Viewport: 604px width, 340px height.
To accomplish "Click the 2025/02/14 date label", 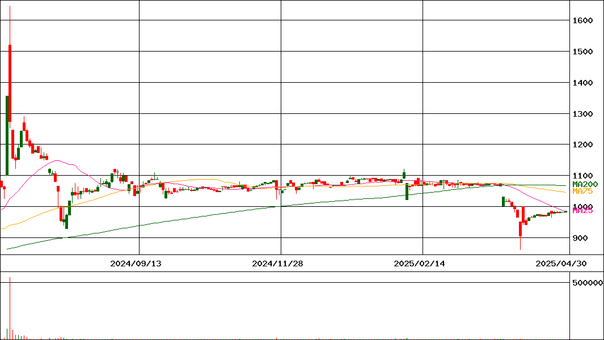I will (x=420, y=263).
